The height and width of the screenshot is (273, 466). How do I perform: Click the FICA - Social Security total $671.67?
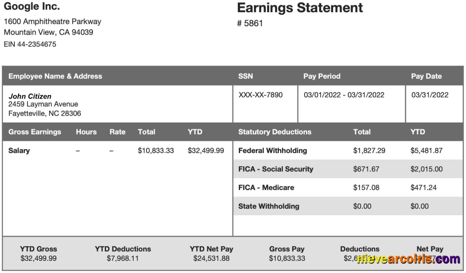pyautogui.click(x=366, y=169)
